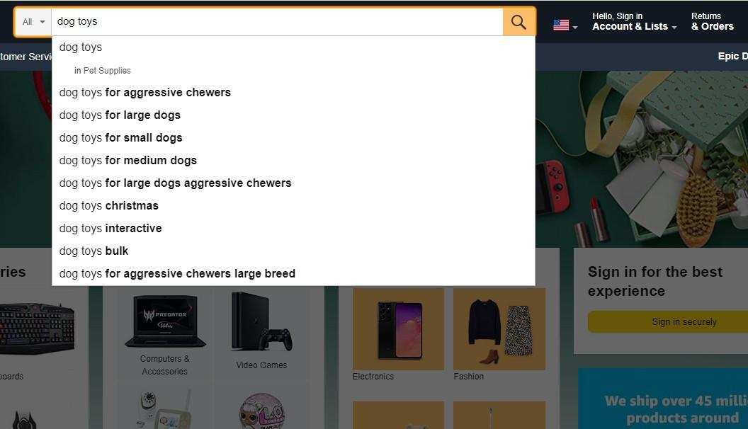Click the Sign in securely button
Image resolution: width=748 pixels, height=429 pixels.
coord(683,321)
